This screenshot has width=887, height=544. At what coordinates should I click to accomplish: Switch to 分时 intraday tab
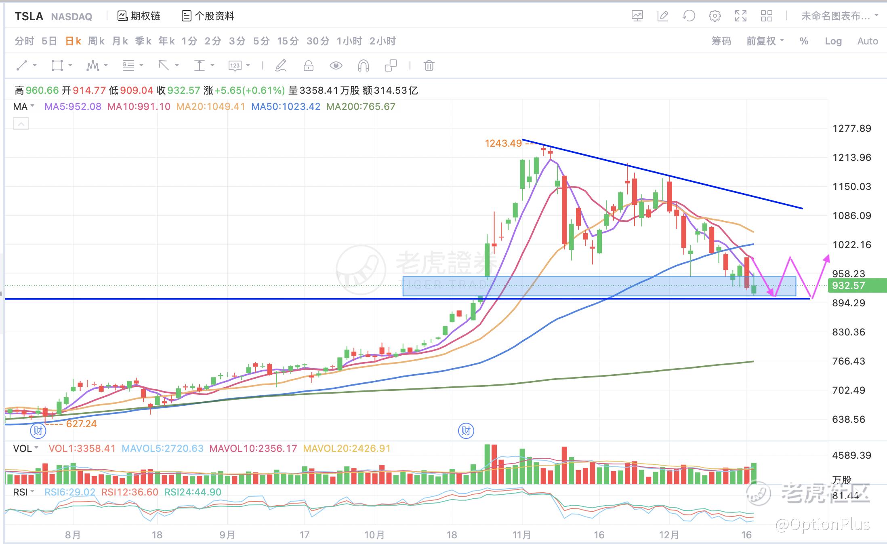coord(24,41)
